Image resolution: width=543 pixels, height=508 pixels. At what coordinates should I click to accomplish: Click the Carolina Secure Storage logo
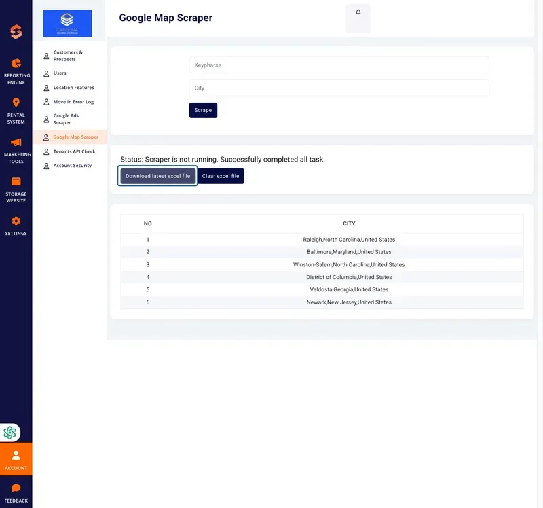pyautogui.click(x=67, y=23)
